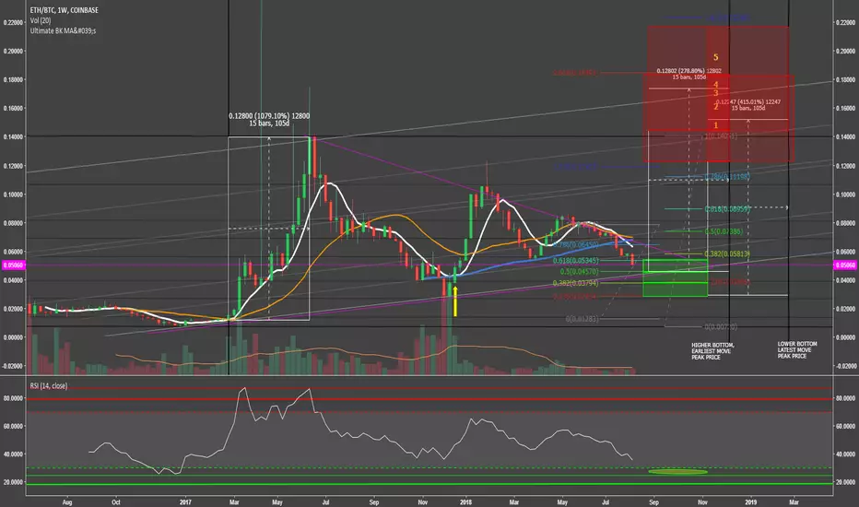
Task: Click the 2017 label on the time axis
Action: (x=185, y=501)
